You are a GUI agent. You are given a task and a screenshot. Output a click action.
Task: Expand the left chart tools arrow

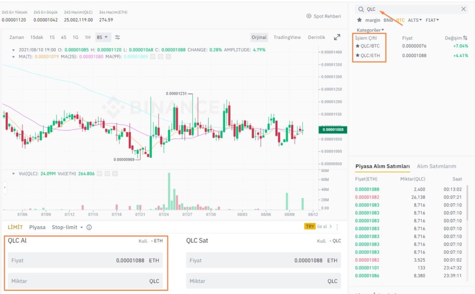[5, 187]
